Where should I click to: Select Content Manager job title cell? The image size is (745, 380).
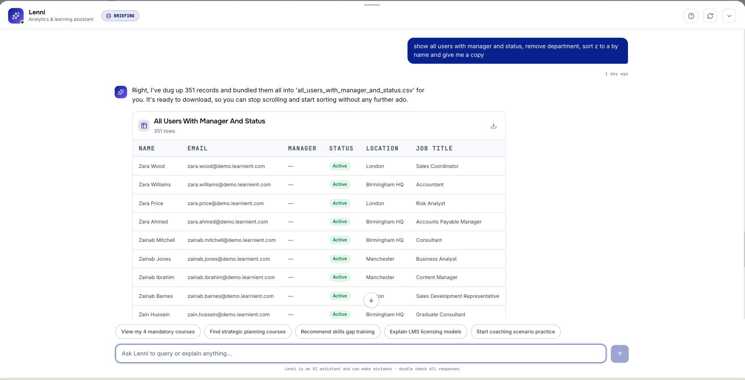437,277
